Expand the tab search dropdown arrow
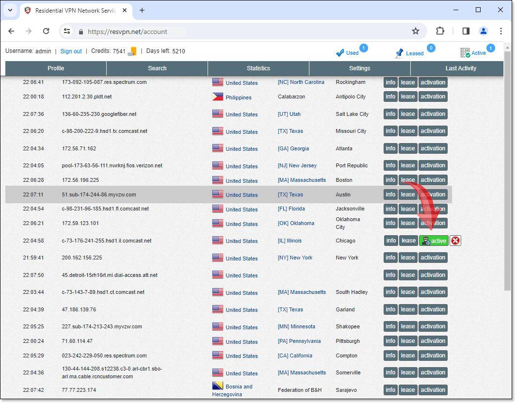Screen dimensions: 517x404 pyautogui.click(x=10, y=10)
